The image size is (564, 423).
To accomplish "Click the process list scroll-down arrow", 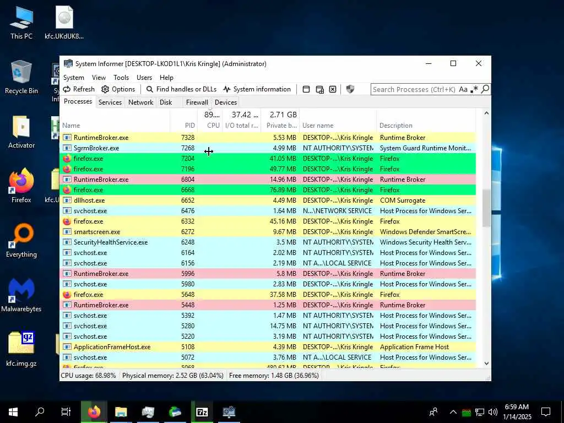I will click(486, 364).
